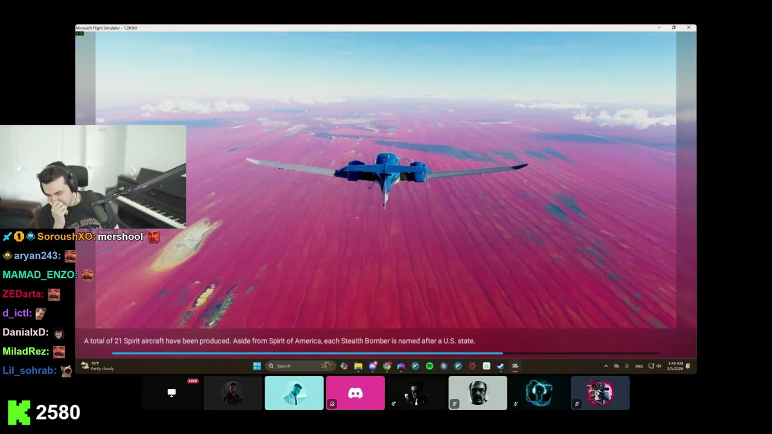The height and width of the screenshot is (434, 772).
Task: Click the Microsoft Flight Simulator window title
Action: pyautogui.click(x=107, y=28)
